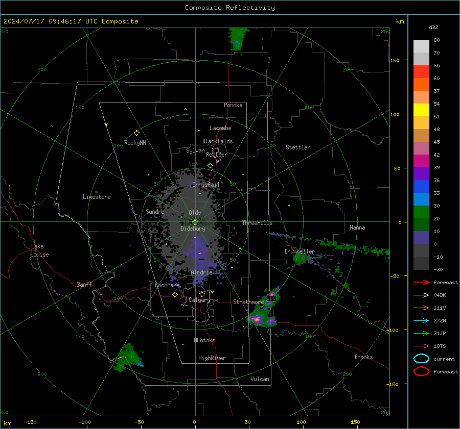The width and height of the screenshot is (460, 429).
Task: Click the HighRiver city label
Action: 212,358
